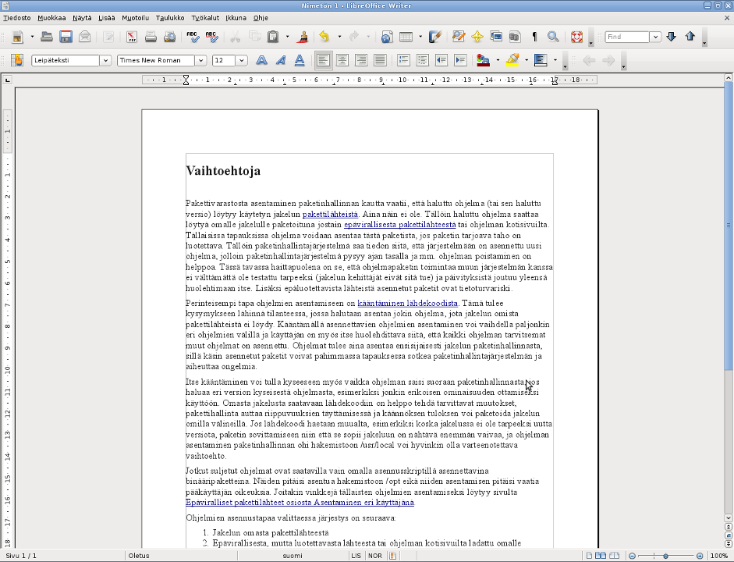Export document directly as PDF
Image resolution: width=734 pixels, height=562 pixels.
click(x=132, y=37)
